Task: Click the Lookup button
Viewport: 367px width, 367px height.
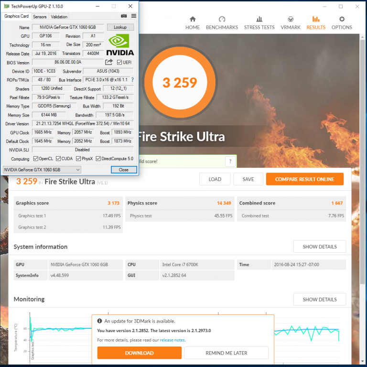Action: click(120, 27)
